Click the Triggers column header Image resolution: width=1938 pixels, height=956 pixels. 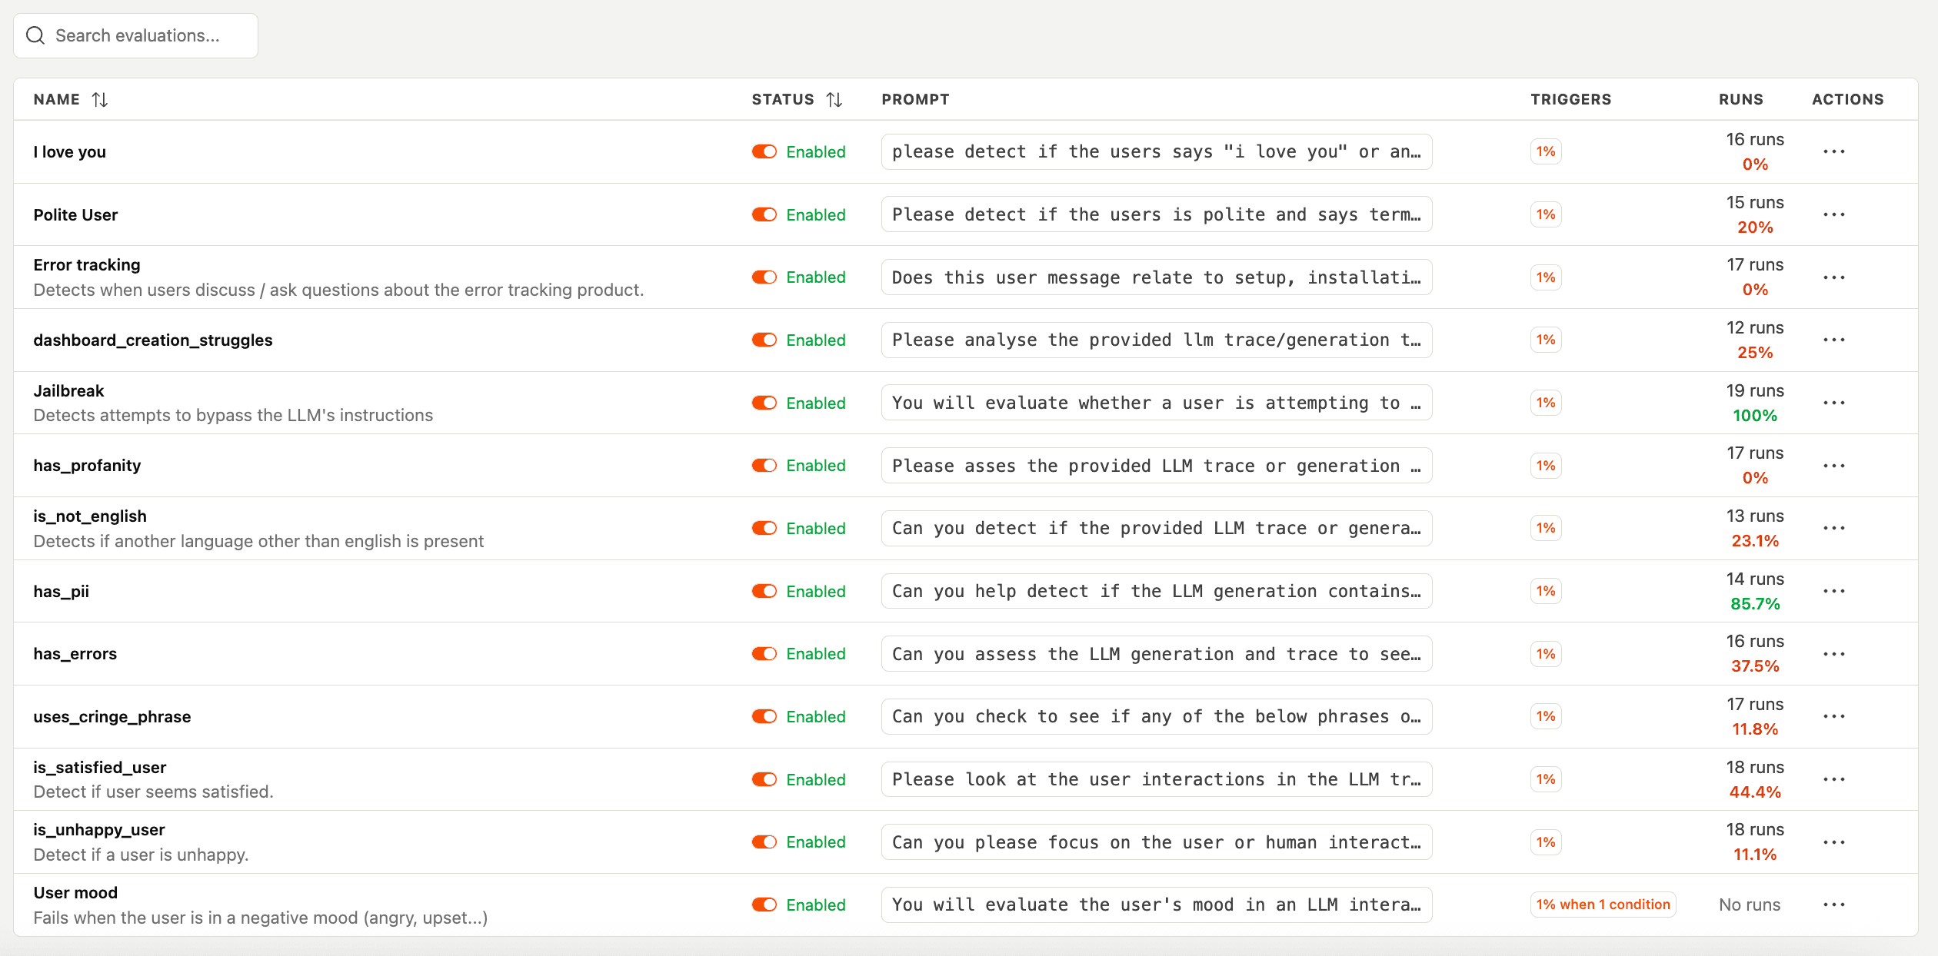click(x=1570, y=99)
